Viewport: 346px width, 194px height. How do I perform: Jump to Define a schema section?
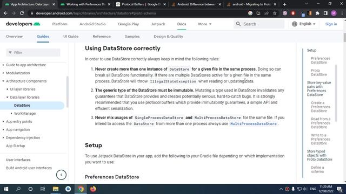317,170
